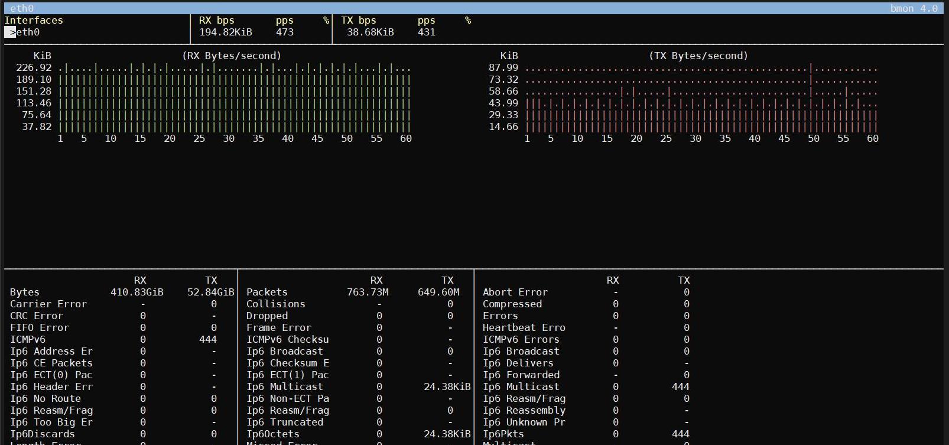Click the Ip6 ECT(1) Pac row label
Screen dimensions: 949x445
pos(288,375)
